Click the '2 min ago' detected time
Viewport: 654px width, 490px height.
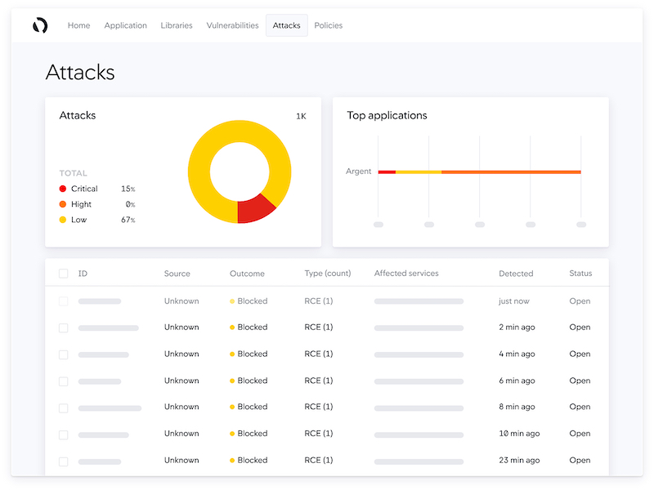[x=517, y=327]
